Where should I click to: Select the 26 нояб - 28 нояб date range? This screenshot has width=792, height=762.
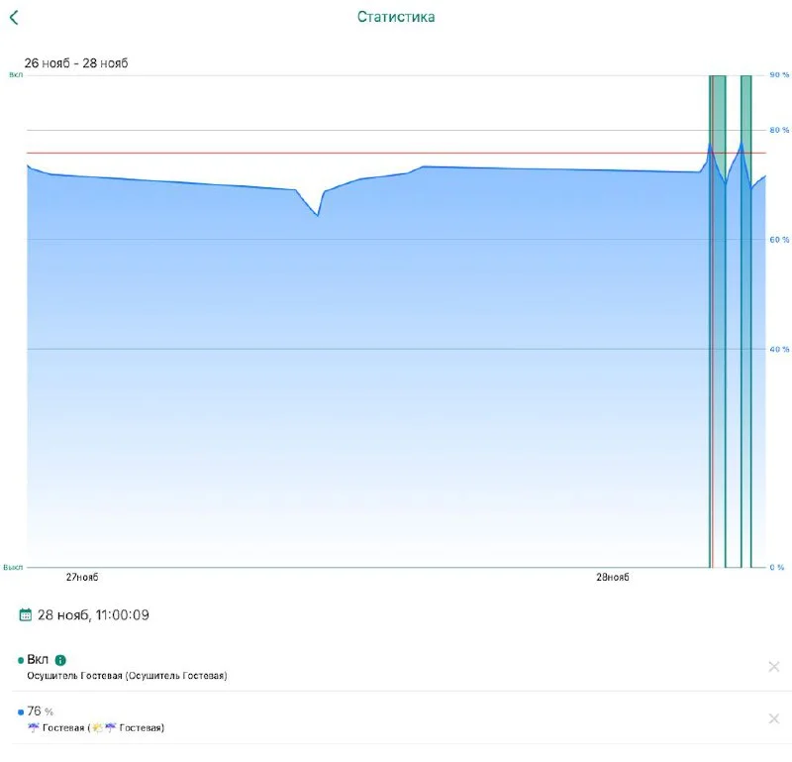[76, 63]
